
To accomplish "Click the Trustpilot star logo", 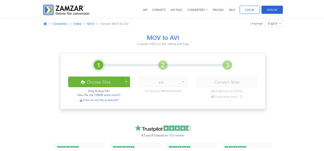I will (x=138, y=128).
